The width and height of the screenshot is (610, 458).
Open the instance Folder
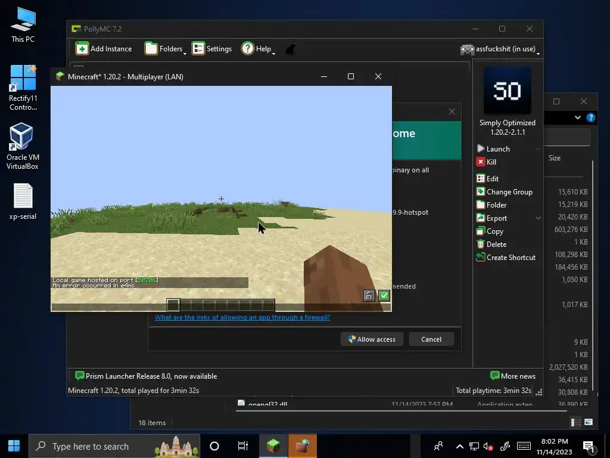(x=491, y=205)
